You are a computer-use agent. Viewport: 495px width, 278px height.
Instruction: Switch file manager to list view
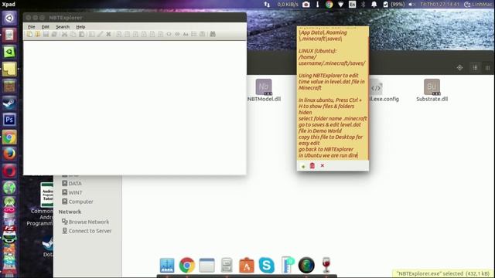pyautogui.click(x=475, y=68)
